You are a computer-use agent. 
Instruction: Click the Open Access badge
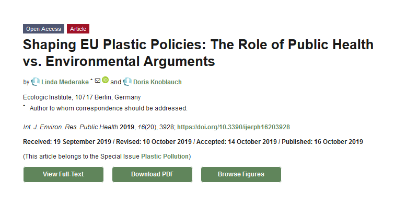point(43,29)
